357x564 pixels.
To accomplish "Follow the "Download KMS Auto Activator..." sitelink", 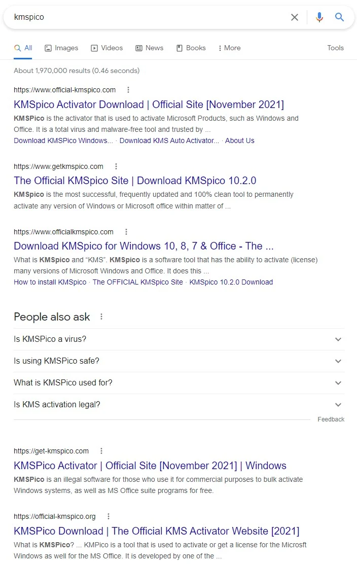I will coord(169,140).
